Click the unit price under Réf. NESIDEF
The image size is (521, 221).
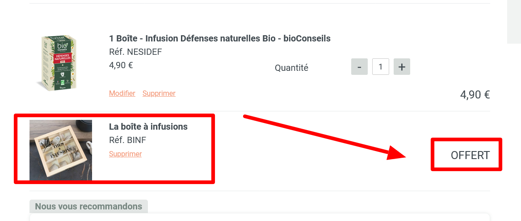pos(121,65)
